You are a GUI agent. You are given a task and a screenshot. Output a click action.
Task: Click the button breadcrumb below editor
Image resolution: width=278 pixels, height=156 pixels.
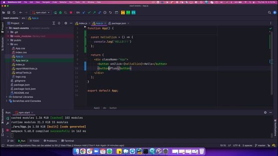(x=113, y=108)
